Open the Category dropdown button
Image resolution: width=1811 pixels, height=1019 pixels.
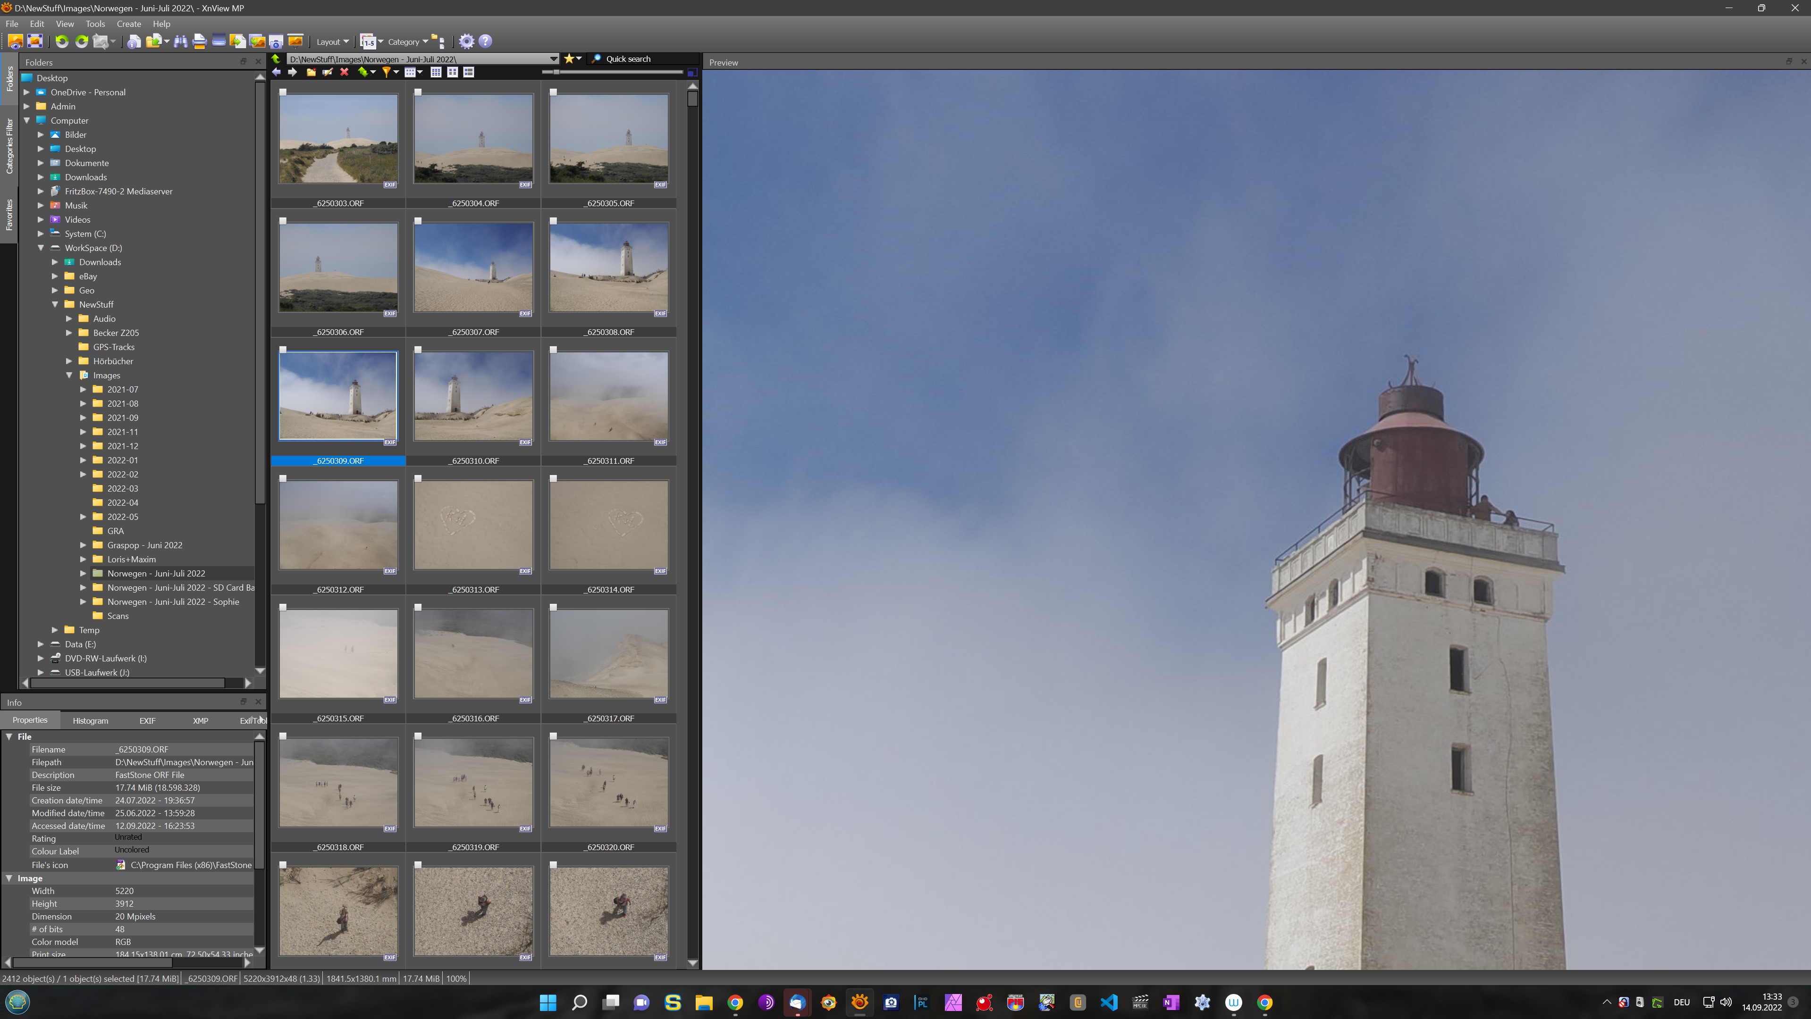[408, 42]
